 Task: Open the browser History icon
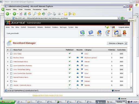44,14
